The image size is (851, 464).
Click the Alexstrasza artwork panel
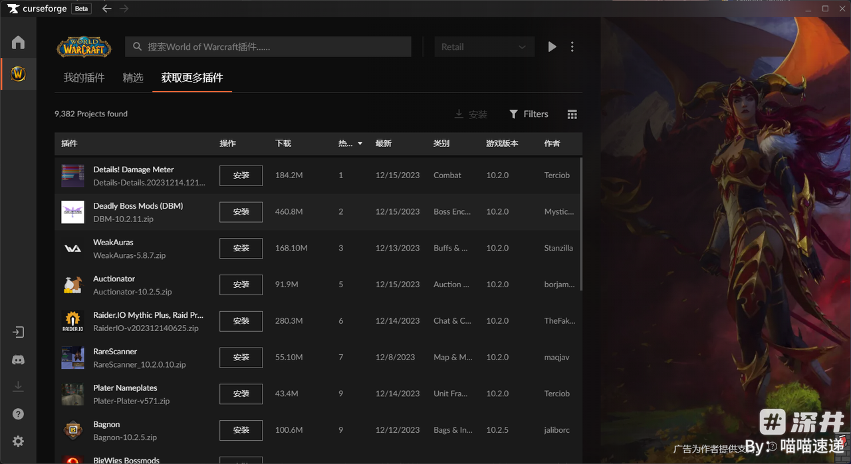pyautogui.click(x=725, y=240)
